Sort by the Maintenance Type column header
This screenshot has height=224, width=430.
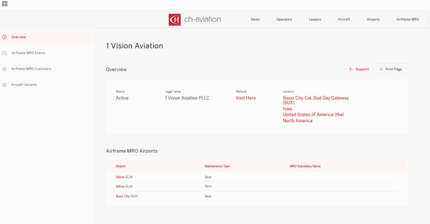coord(217,166)
